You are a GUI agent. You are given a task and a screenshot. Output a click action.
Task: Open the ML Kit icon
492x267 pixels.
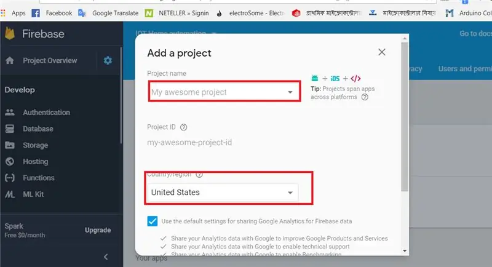point(10,194)
